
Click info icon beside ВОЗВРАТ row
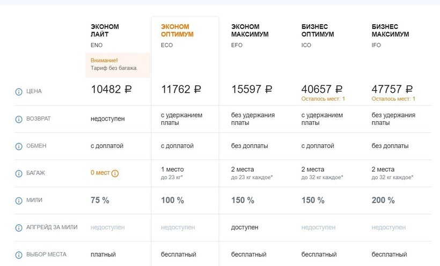pyautogui.click(x=19, y=119)
